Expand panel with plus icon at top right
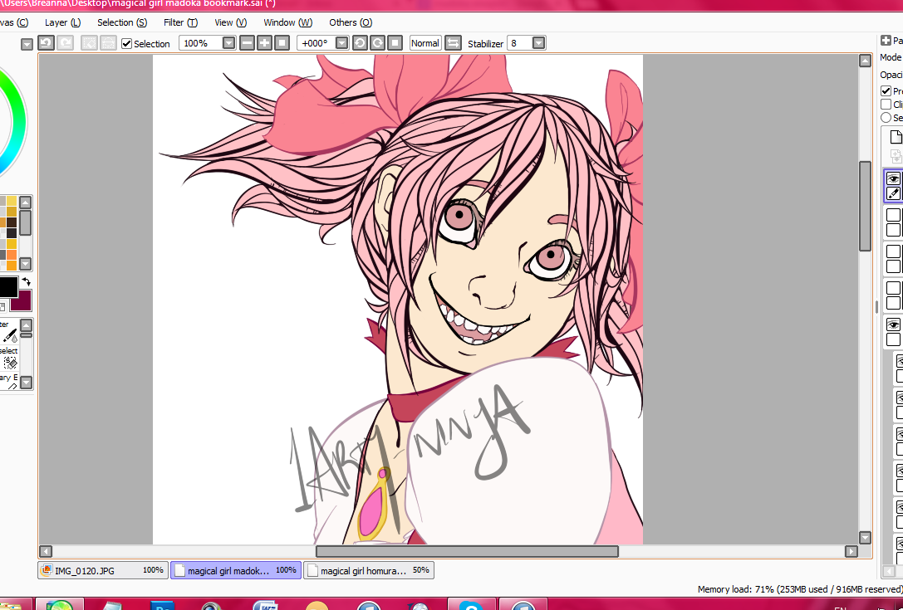903x610 pixels. coord(886,41)
